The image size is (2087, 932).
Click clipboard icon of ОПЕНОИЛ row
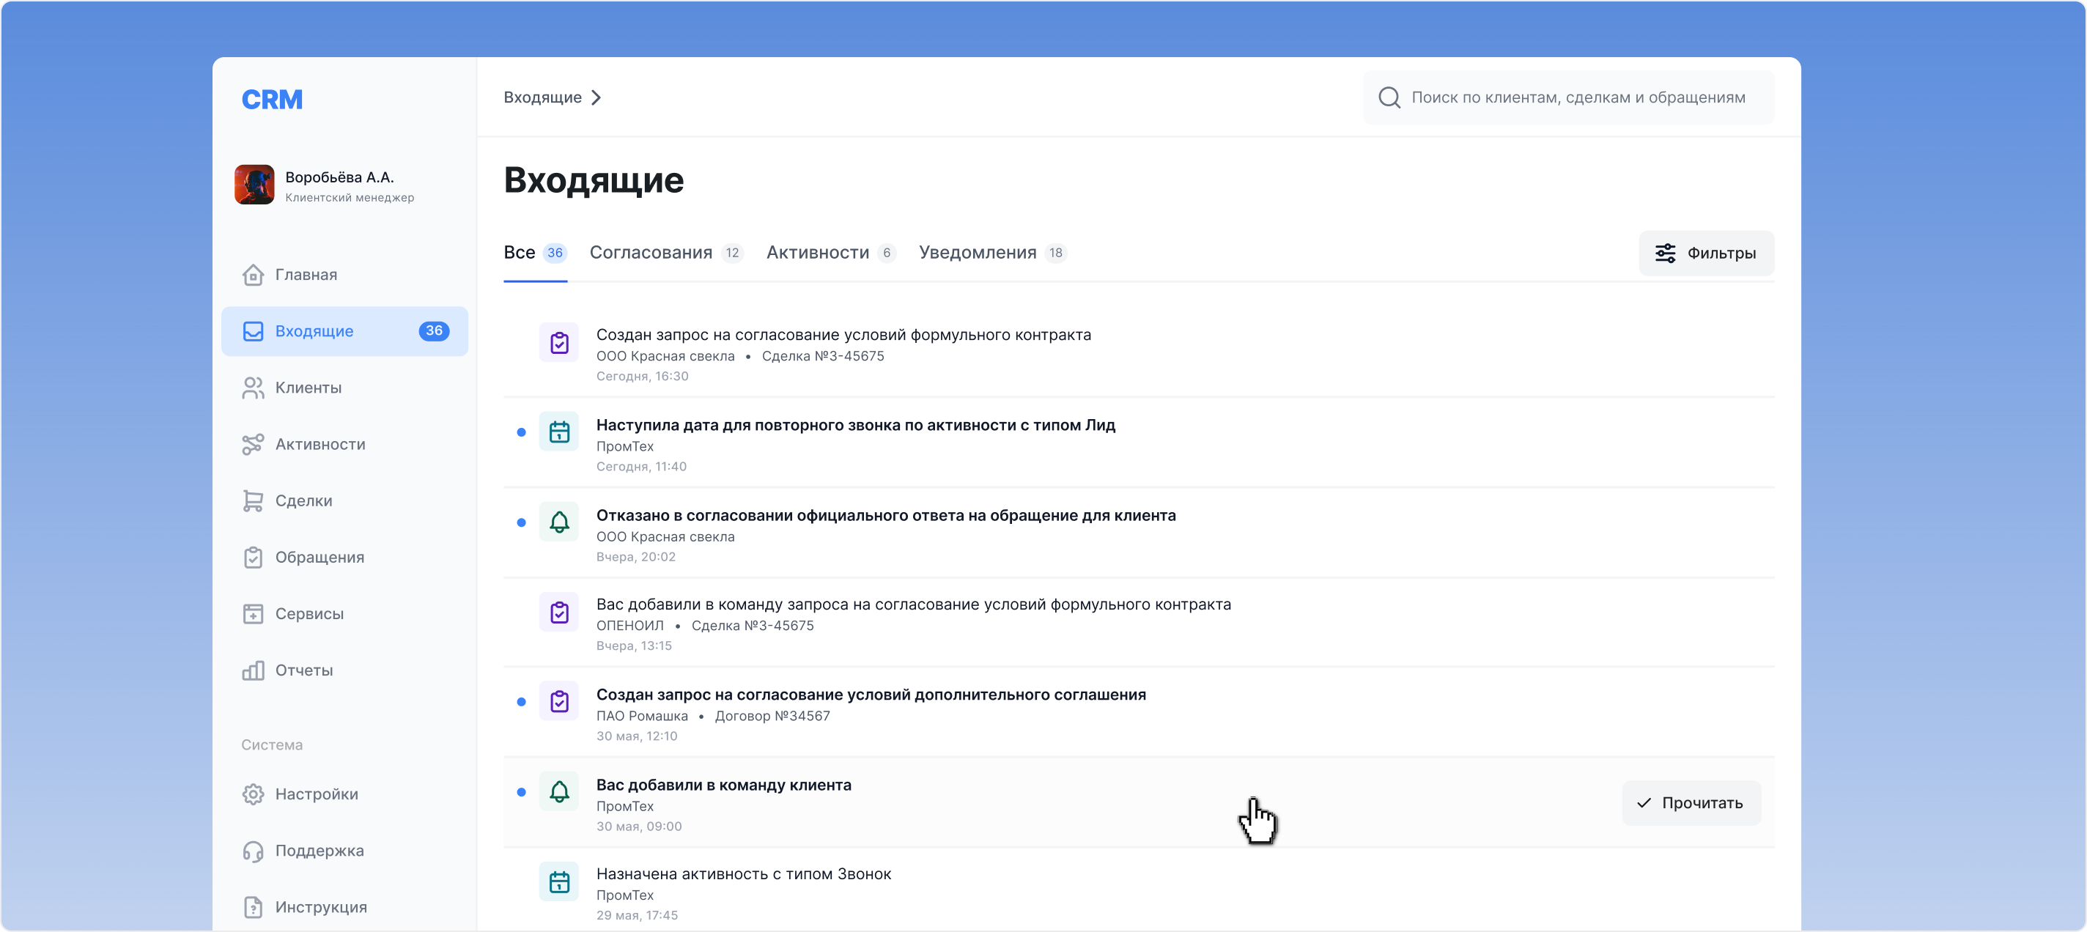559,612
